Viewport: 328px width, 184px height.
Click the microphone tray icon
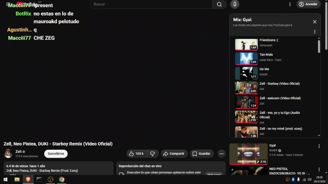tap(299, 179)
